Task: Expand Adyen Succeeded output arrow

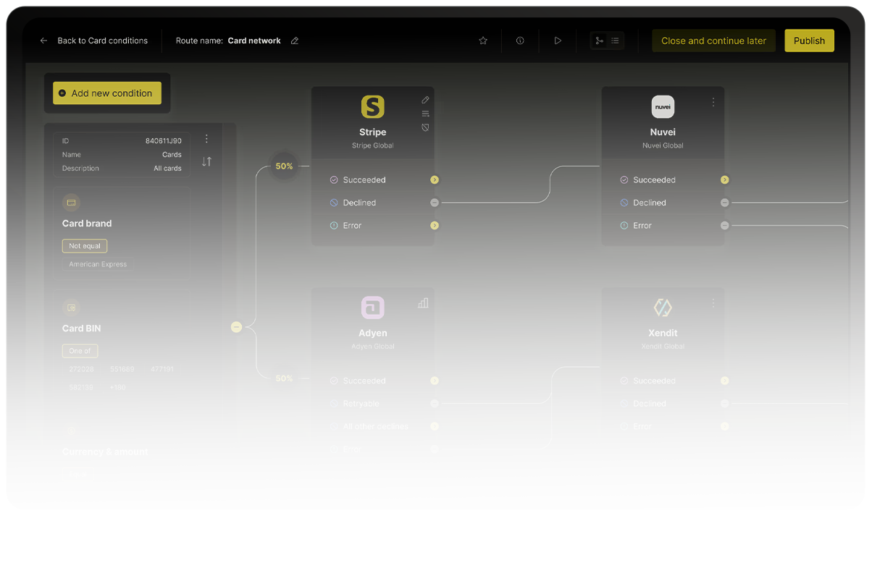Action: click(x=435, y=381)
